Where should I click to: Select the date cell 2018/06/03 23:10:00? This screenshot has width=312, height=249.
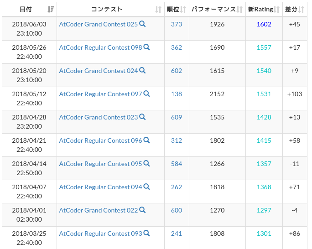point(29,29)
